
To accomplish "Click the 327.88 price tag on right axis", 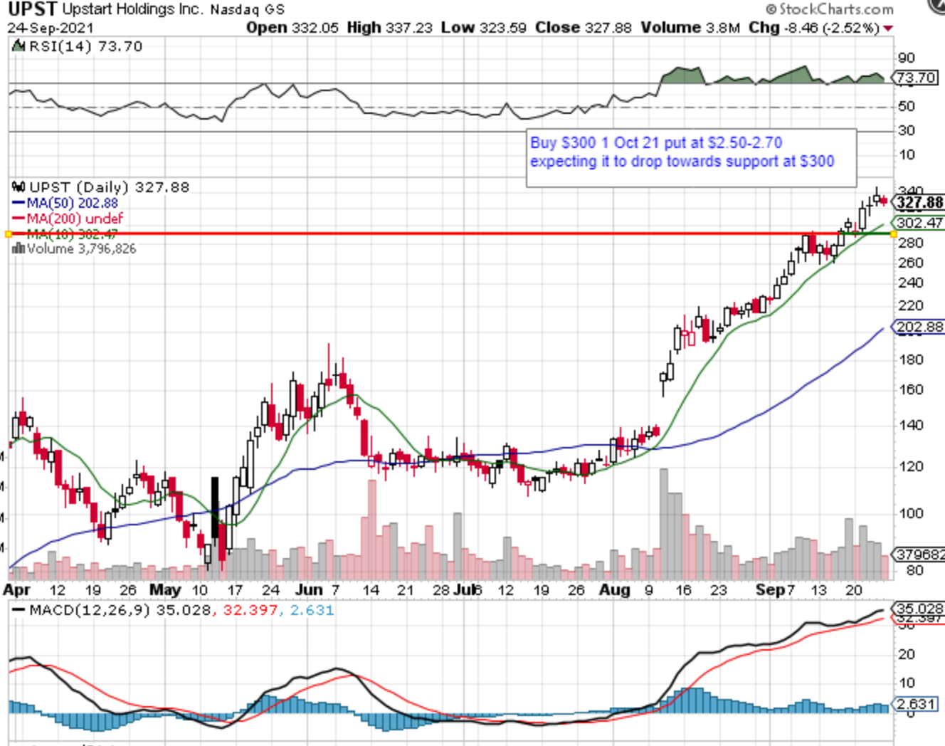I will point(918,203).
